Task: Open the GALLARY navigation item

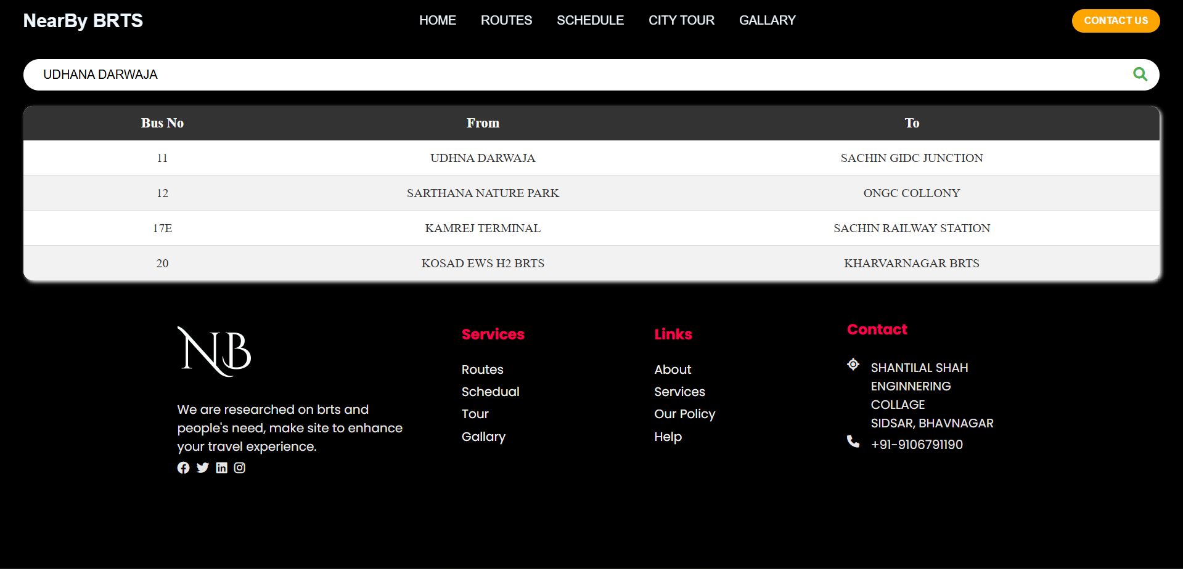Action: tap(767, 20)
